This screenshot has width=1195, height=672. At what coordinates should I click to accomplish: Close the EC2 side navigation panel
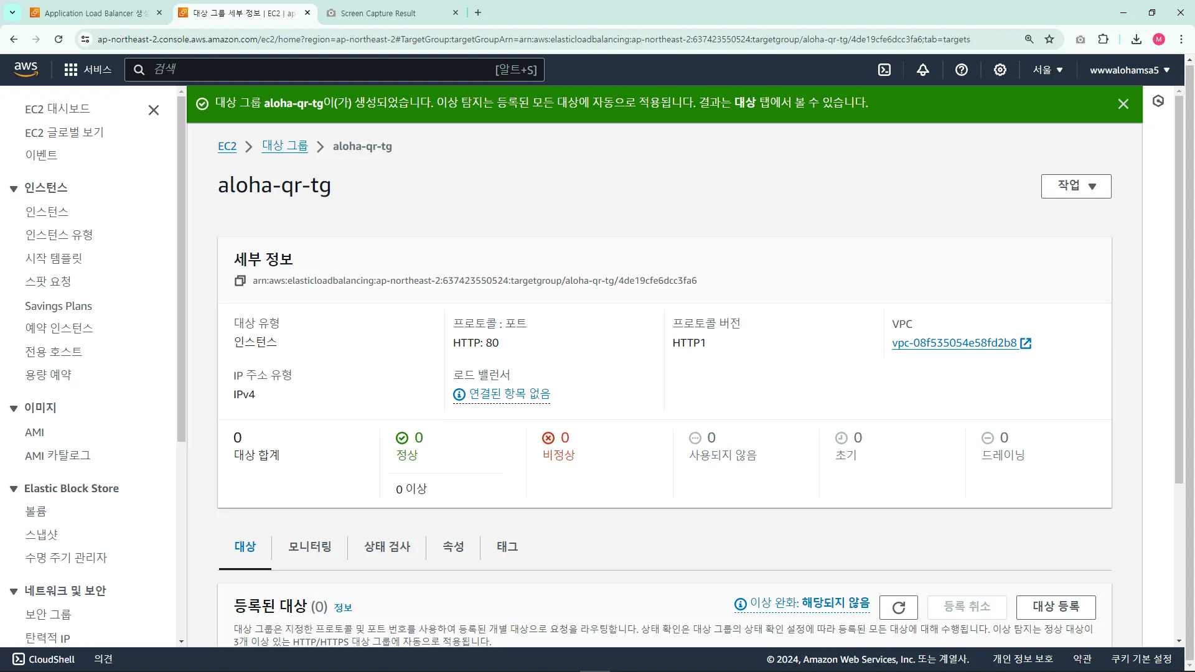(154, 110)
